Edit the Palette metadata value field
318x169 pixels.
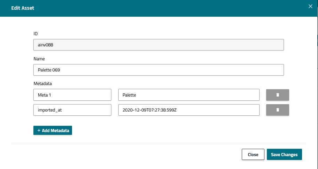pyautogui.click(x=189, y=95)
